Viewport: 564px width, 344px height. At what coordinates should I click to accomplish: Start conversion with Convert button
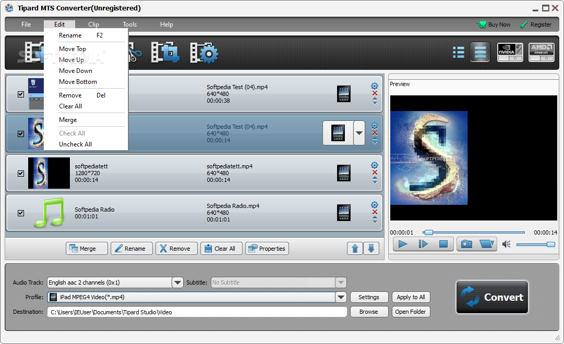[x=492, y=297]
